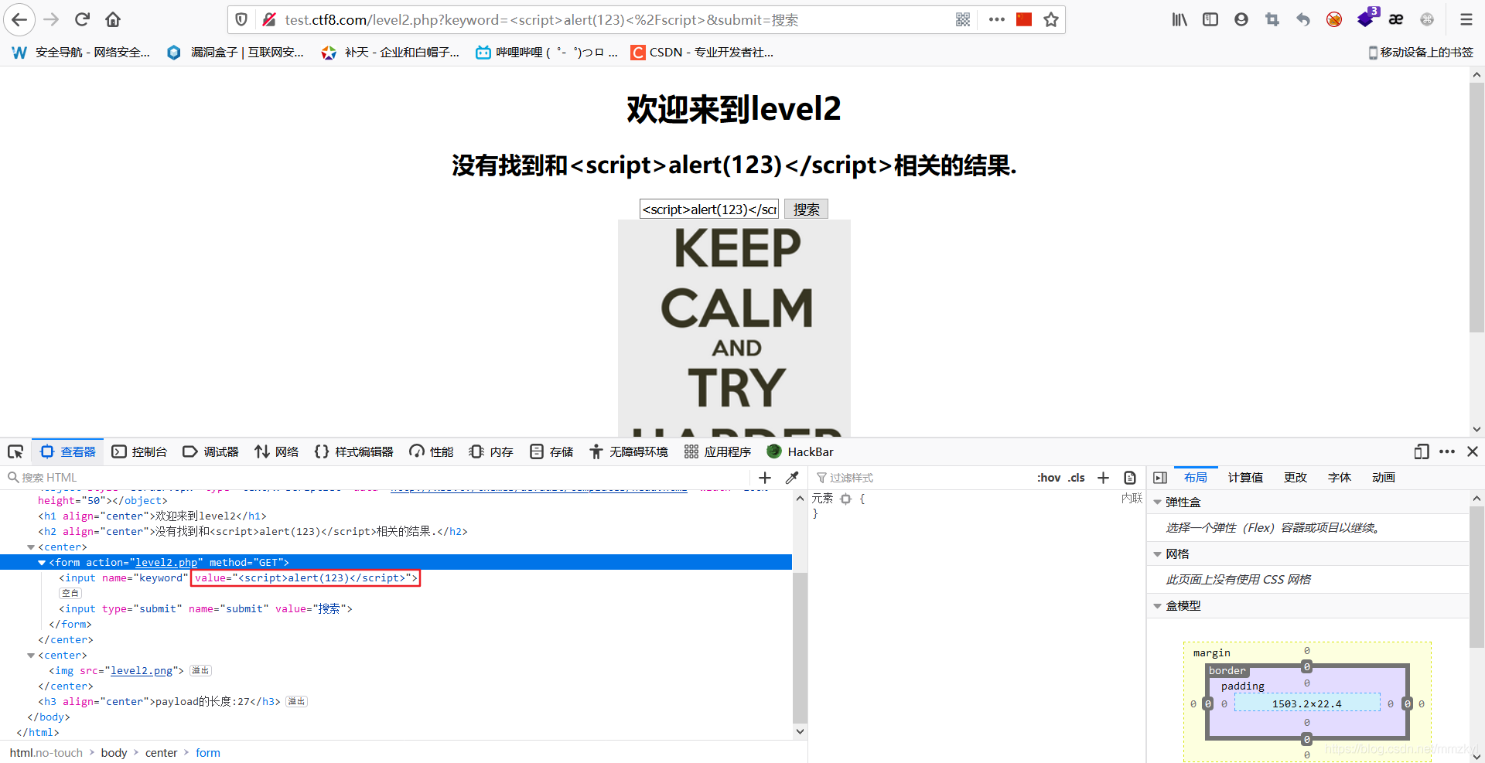Open the 无障碍环境 accessibility tab

click(629, 451)
